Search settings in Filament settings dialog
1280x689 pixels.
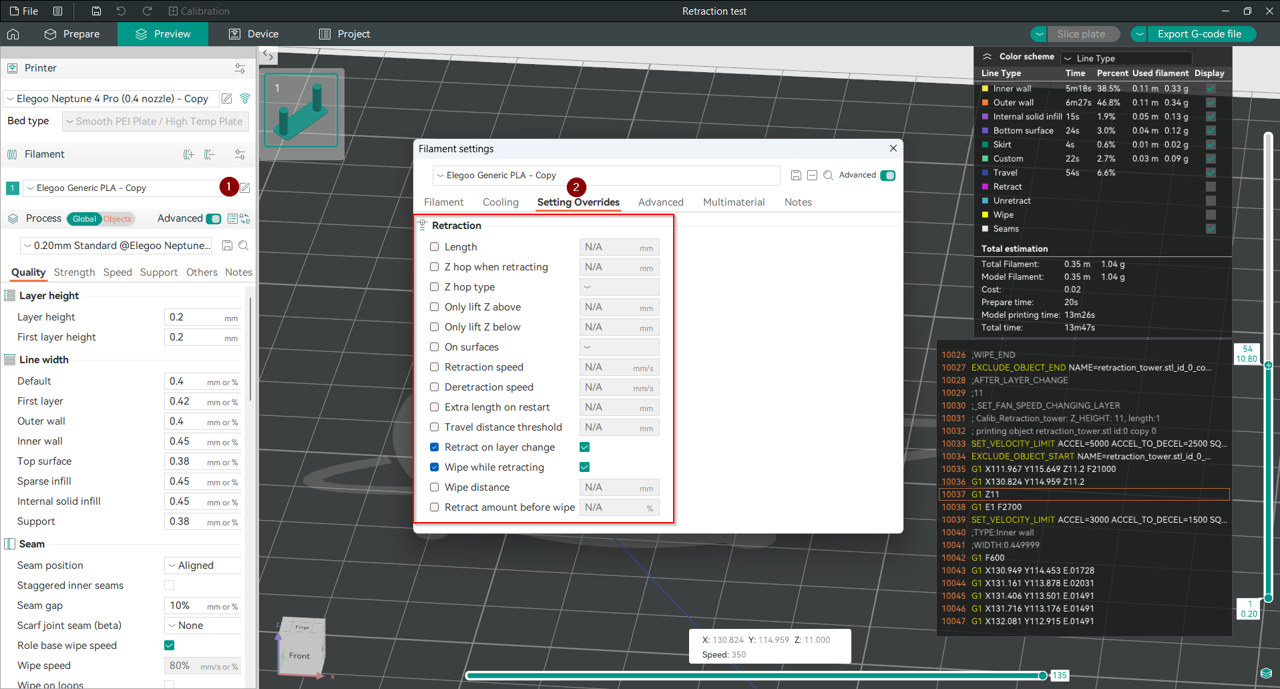(828, 175)
